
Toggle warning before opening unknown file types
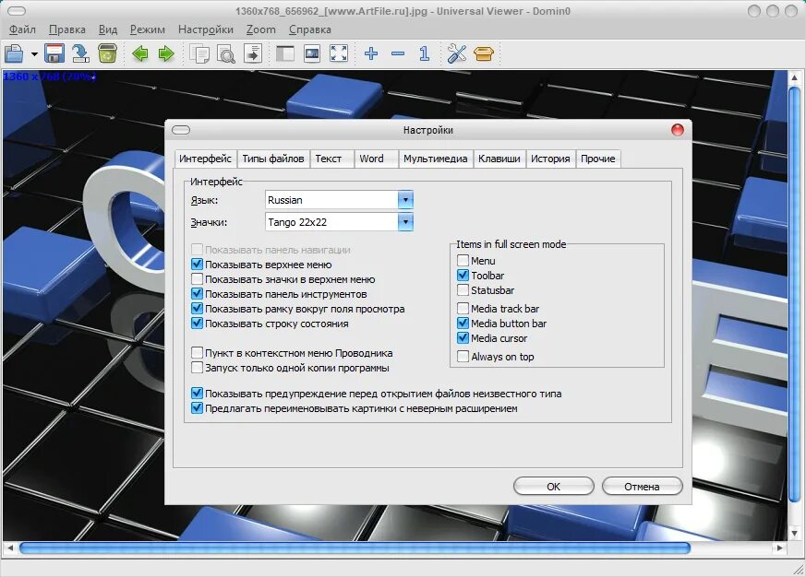[197, 394]
